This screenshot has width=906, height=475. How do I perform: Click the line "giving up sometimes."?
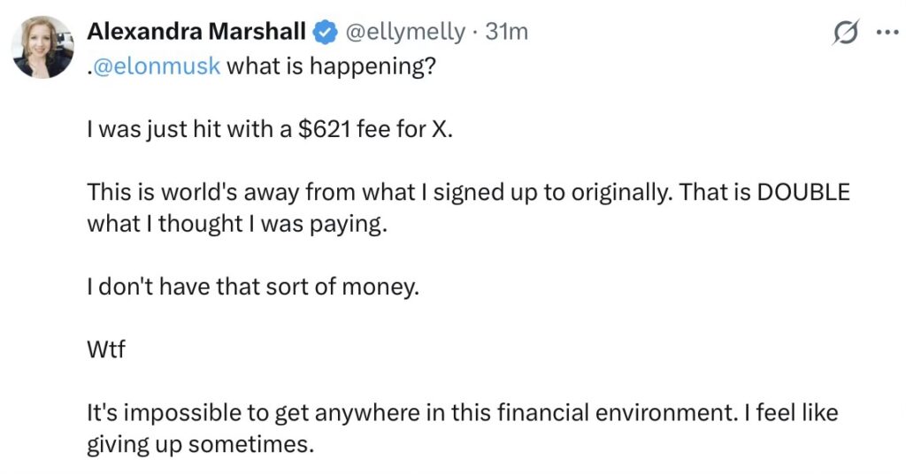[200, 443]
